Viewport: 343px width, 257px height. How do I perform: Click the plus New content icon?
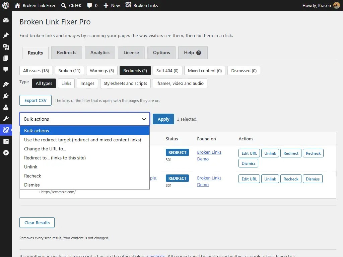pos(106,5)
